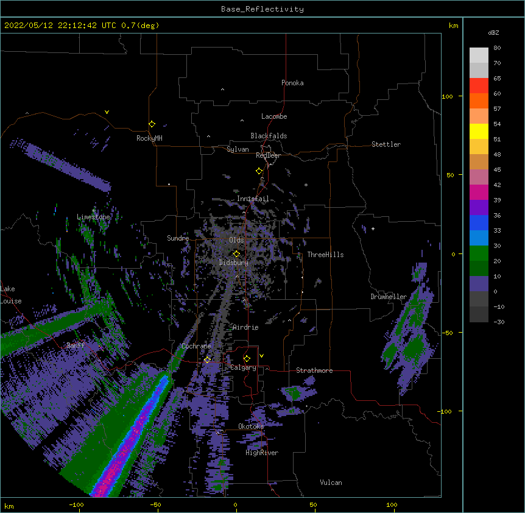
Task: Click the Sylvan label on map
Action: 238,149
